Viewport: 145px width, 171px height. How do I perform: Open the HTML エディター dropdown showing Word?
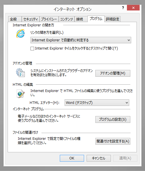click(97, 102)
